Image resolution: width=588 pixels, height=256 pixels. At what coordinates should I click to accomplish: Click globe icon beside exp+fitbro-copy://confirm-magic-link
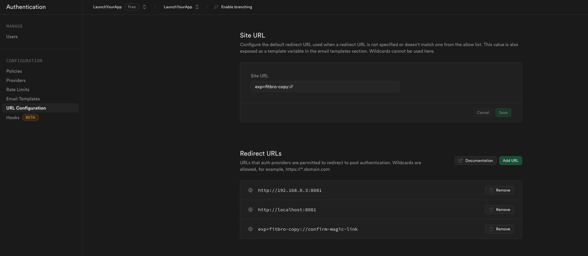coord(250,229)
